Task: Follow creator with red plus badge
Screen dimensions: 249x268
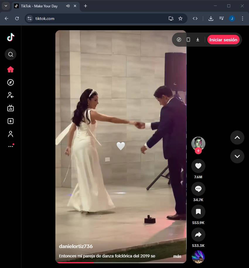Action: tap(198, 151)
